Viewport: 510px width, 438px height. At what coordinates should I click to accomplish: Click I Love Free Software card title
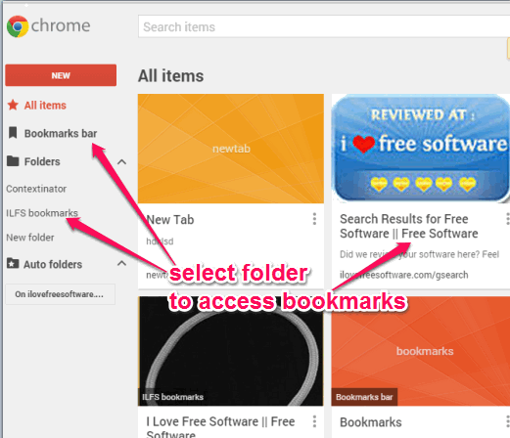click(220, 427)
